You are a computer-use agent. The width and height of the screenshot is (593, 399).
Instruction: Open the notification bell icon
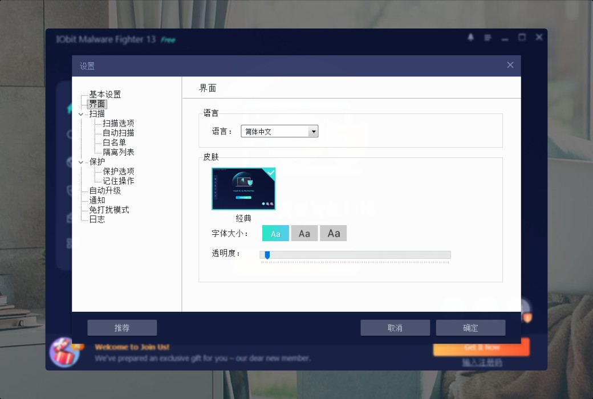pos(470,37)
